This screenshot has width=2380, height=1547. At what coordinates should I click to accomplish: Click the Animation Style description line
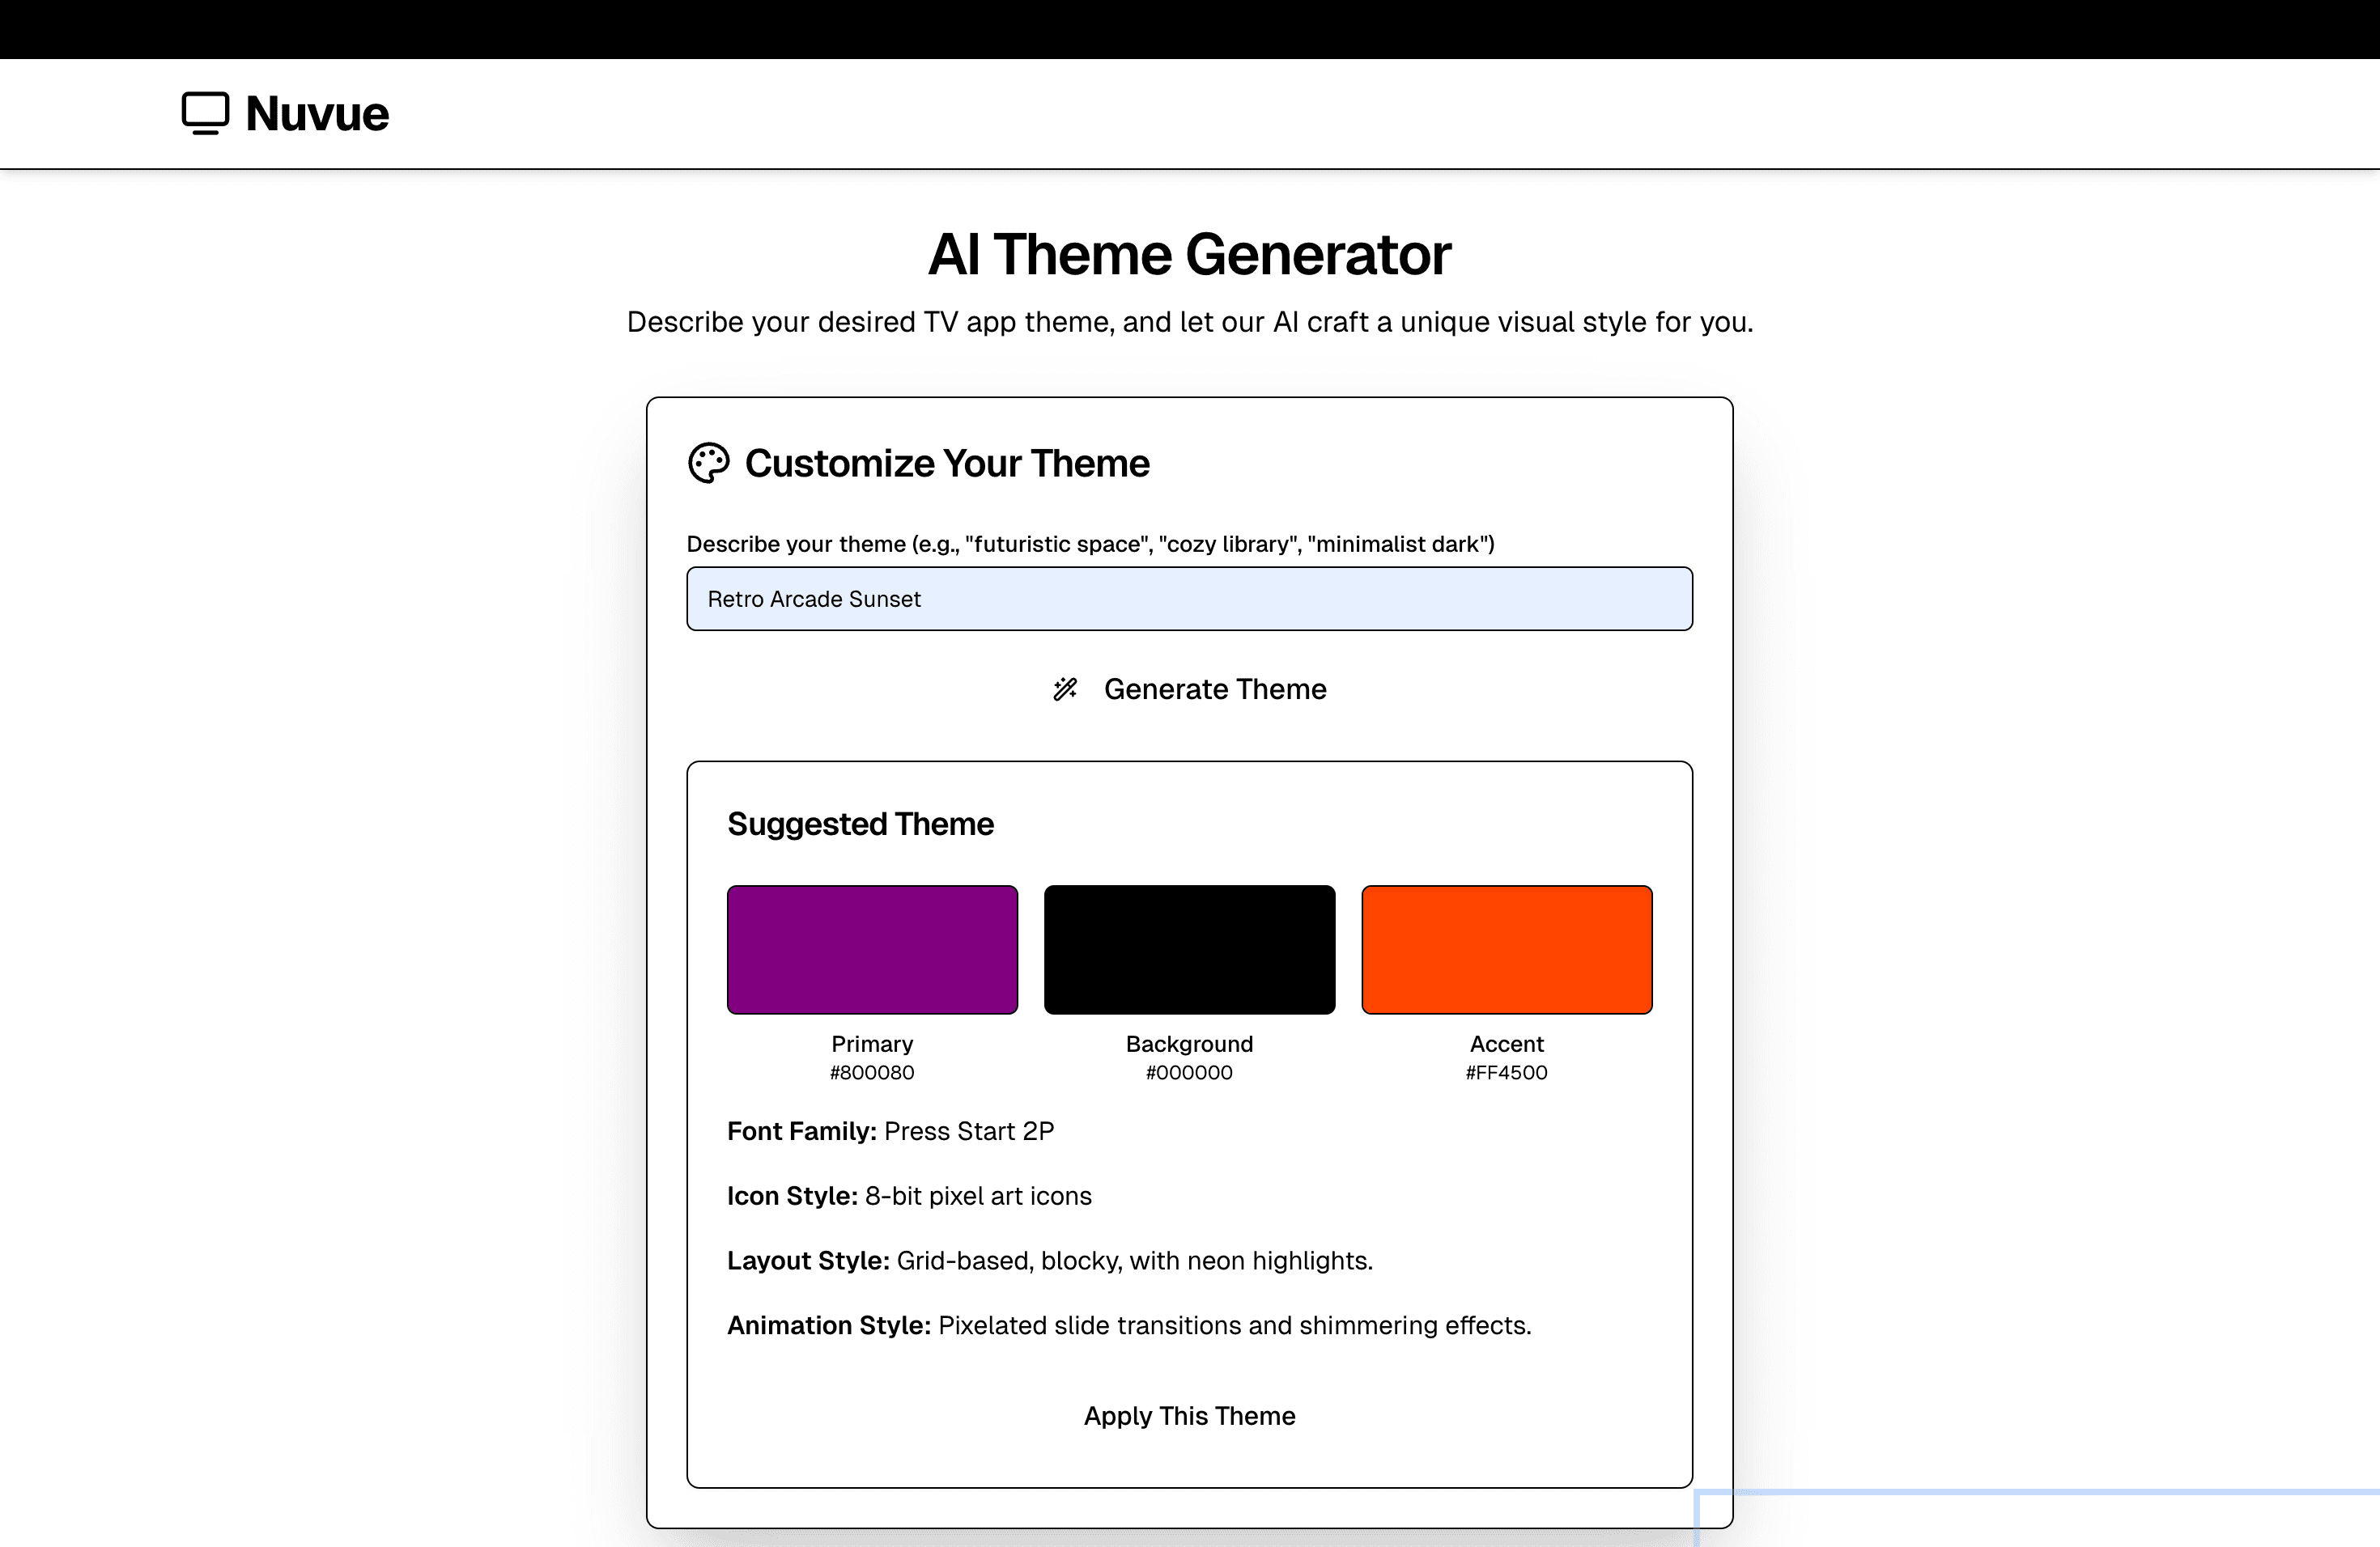(1128, 1326)
